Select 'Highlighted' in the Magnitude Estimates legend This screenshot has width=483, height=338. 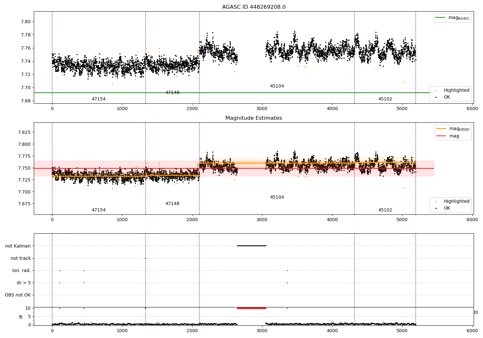pos(457,201)
